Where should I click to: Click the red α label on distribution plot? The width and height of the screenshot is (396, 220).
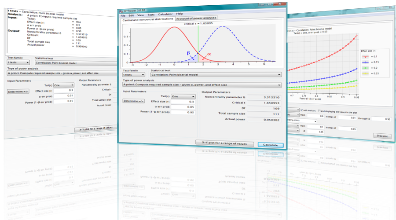point(209,54)
